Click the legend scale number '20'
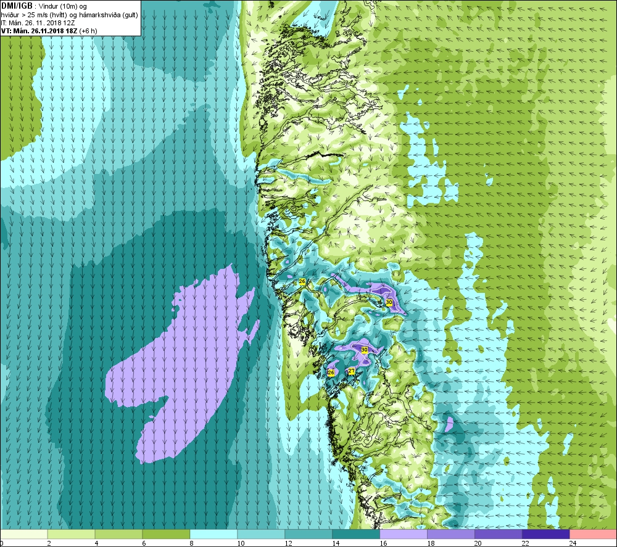This screenshot has width=617, height=547. click(x=478, y=543)
